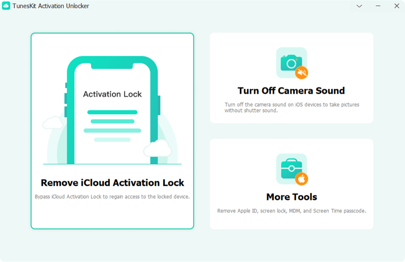Select Remove iCloud Activation Lock heading

pos(112,183)
